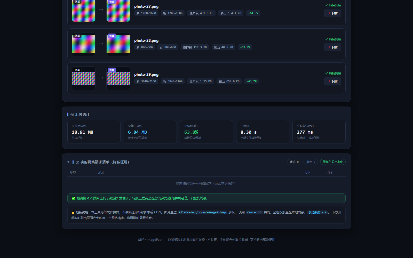The image size is (413, 258).
Task: Open photo-28.png output thumbnail
Action: click(118, 44)
